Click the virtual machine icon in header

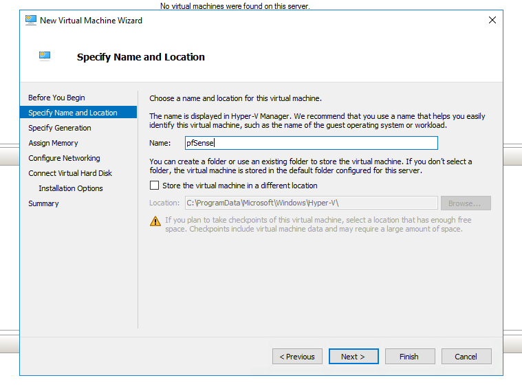click(x=45, y=56)
